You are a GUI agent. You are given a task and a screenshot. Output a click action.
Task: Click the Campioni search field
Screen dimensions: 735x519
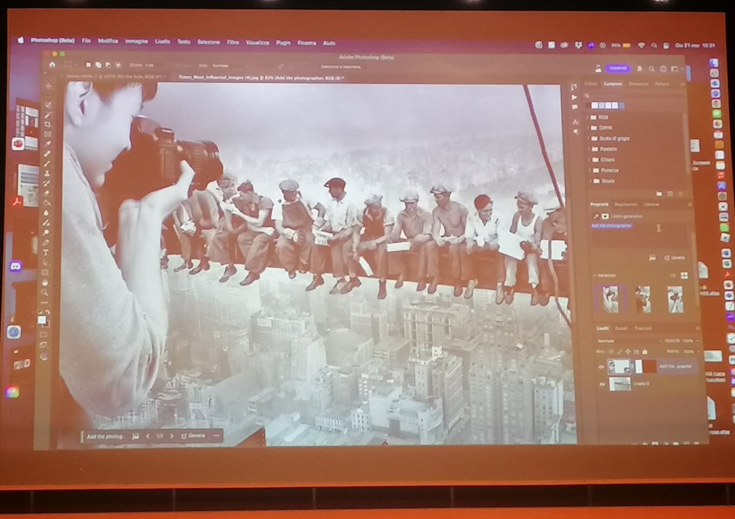[x=634, y=96]
